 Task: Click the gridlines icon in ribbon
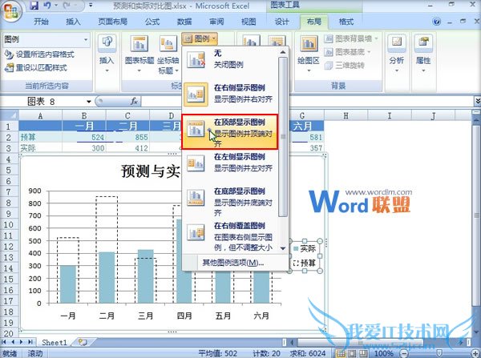[277, 41]
